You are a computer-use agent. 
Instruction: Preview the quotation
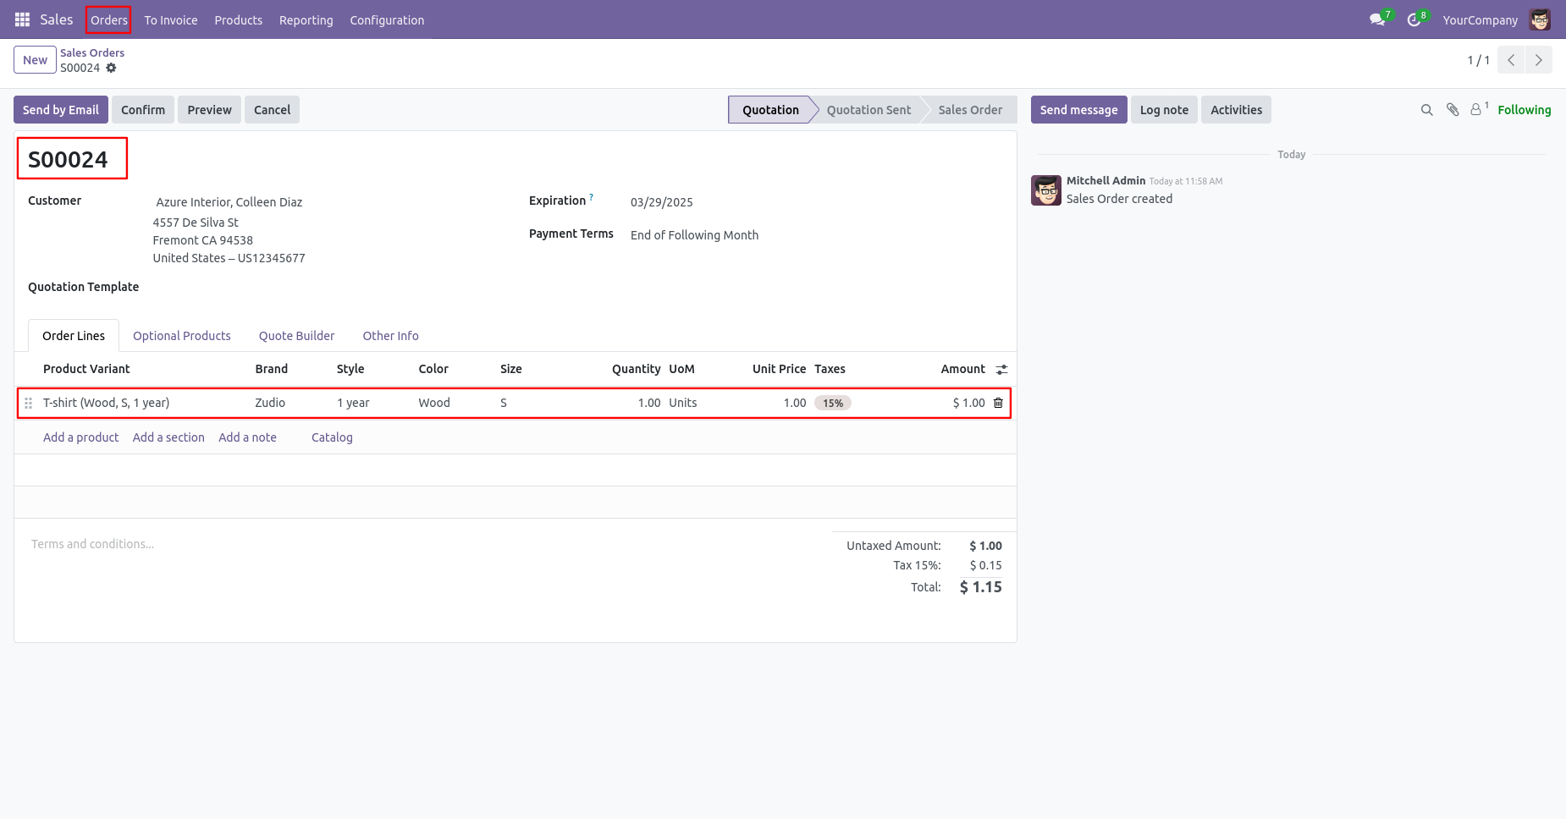[209, 110]
